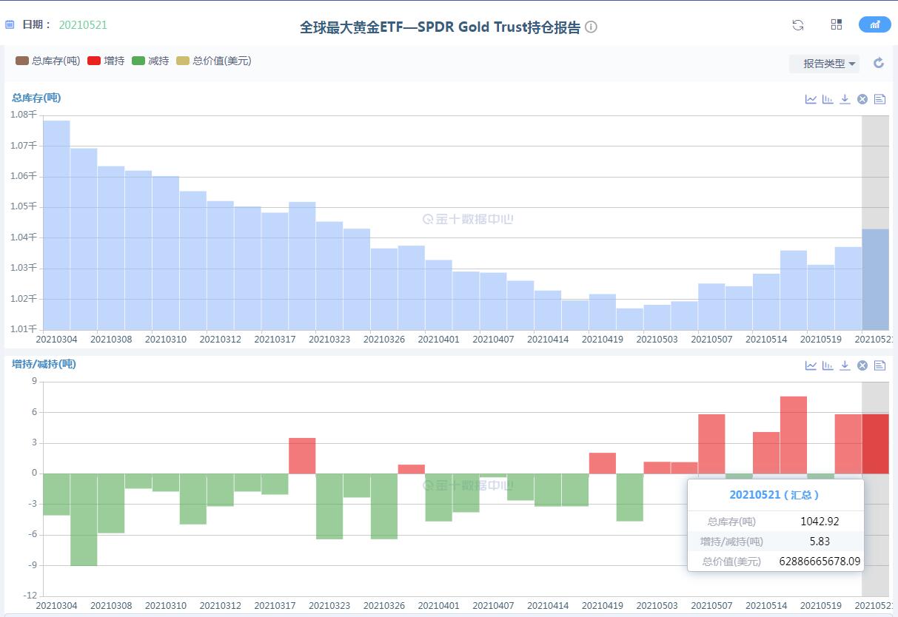The width and height of the screenshot is (898, 617).
Task: Click the 1.08千 axis label
Action: 23,115
